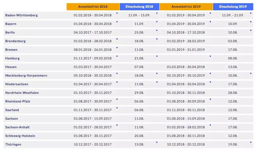Select Sachsen Anmeldefrist 2019 date range cell
Screen dimensions: 257x151
[x=186, y=119]
